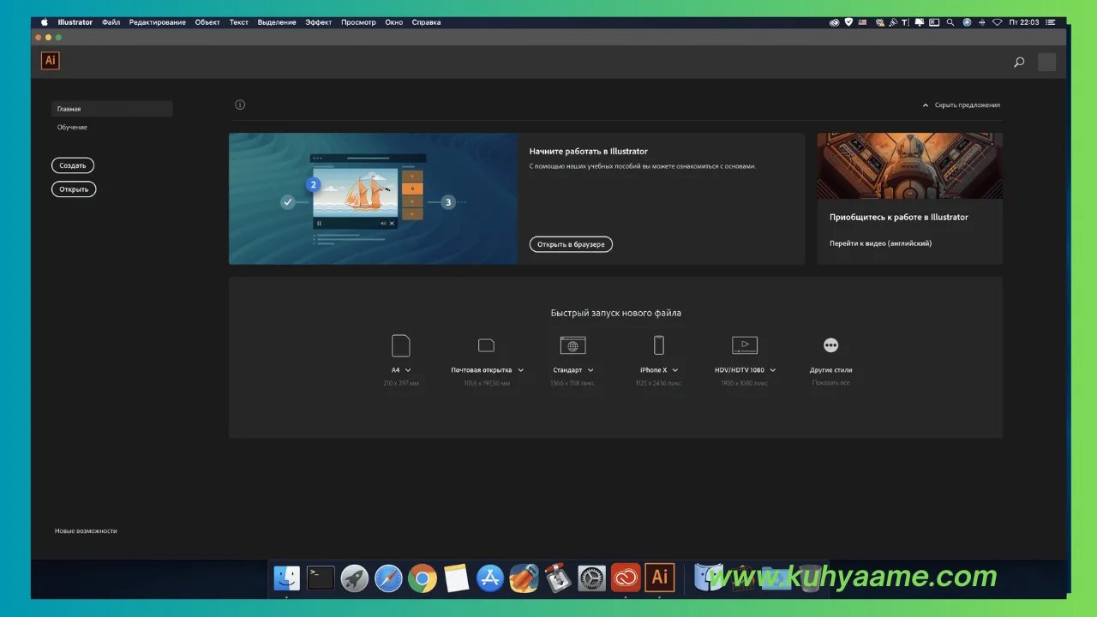Click the Создать button
The height and width of the screenshot is (617, 1097).
coord(73,165)
